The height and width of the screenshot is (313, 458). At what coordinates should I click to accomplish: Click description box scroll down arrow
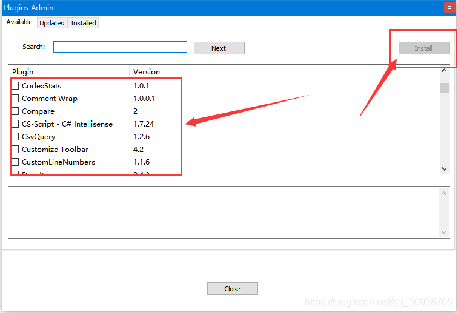pos(443,232)
